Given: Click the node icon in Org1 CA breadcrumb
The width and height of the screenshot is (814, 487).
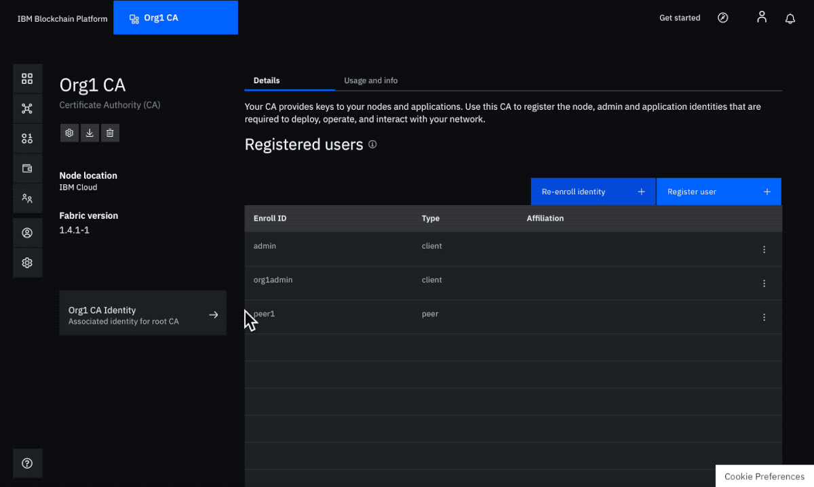Looking at the screenshot, I should click(134, 18).
